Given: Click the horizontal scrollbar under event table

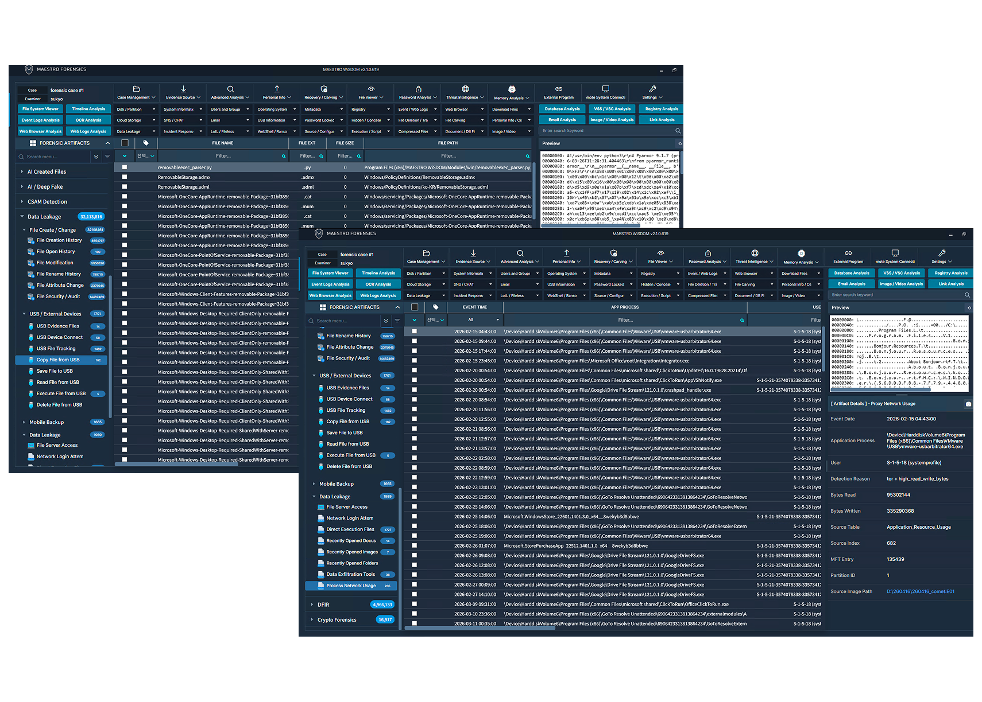Looking at the screenshot, I should (480, 628).
